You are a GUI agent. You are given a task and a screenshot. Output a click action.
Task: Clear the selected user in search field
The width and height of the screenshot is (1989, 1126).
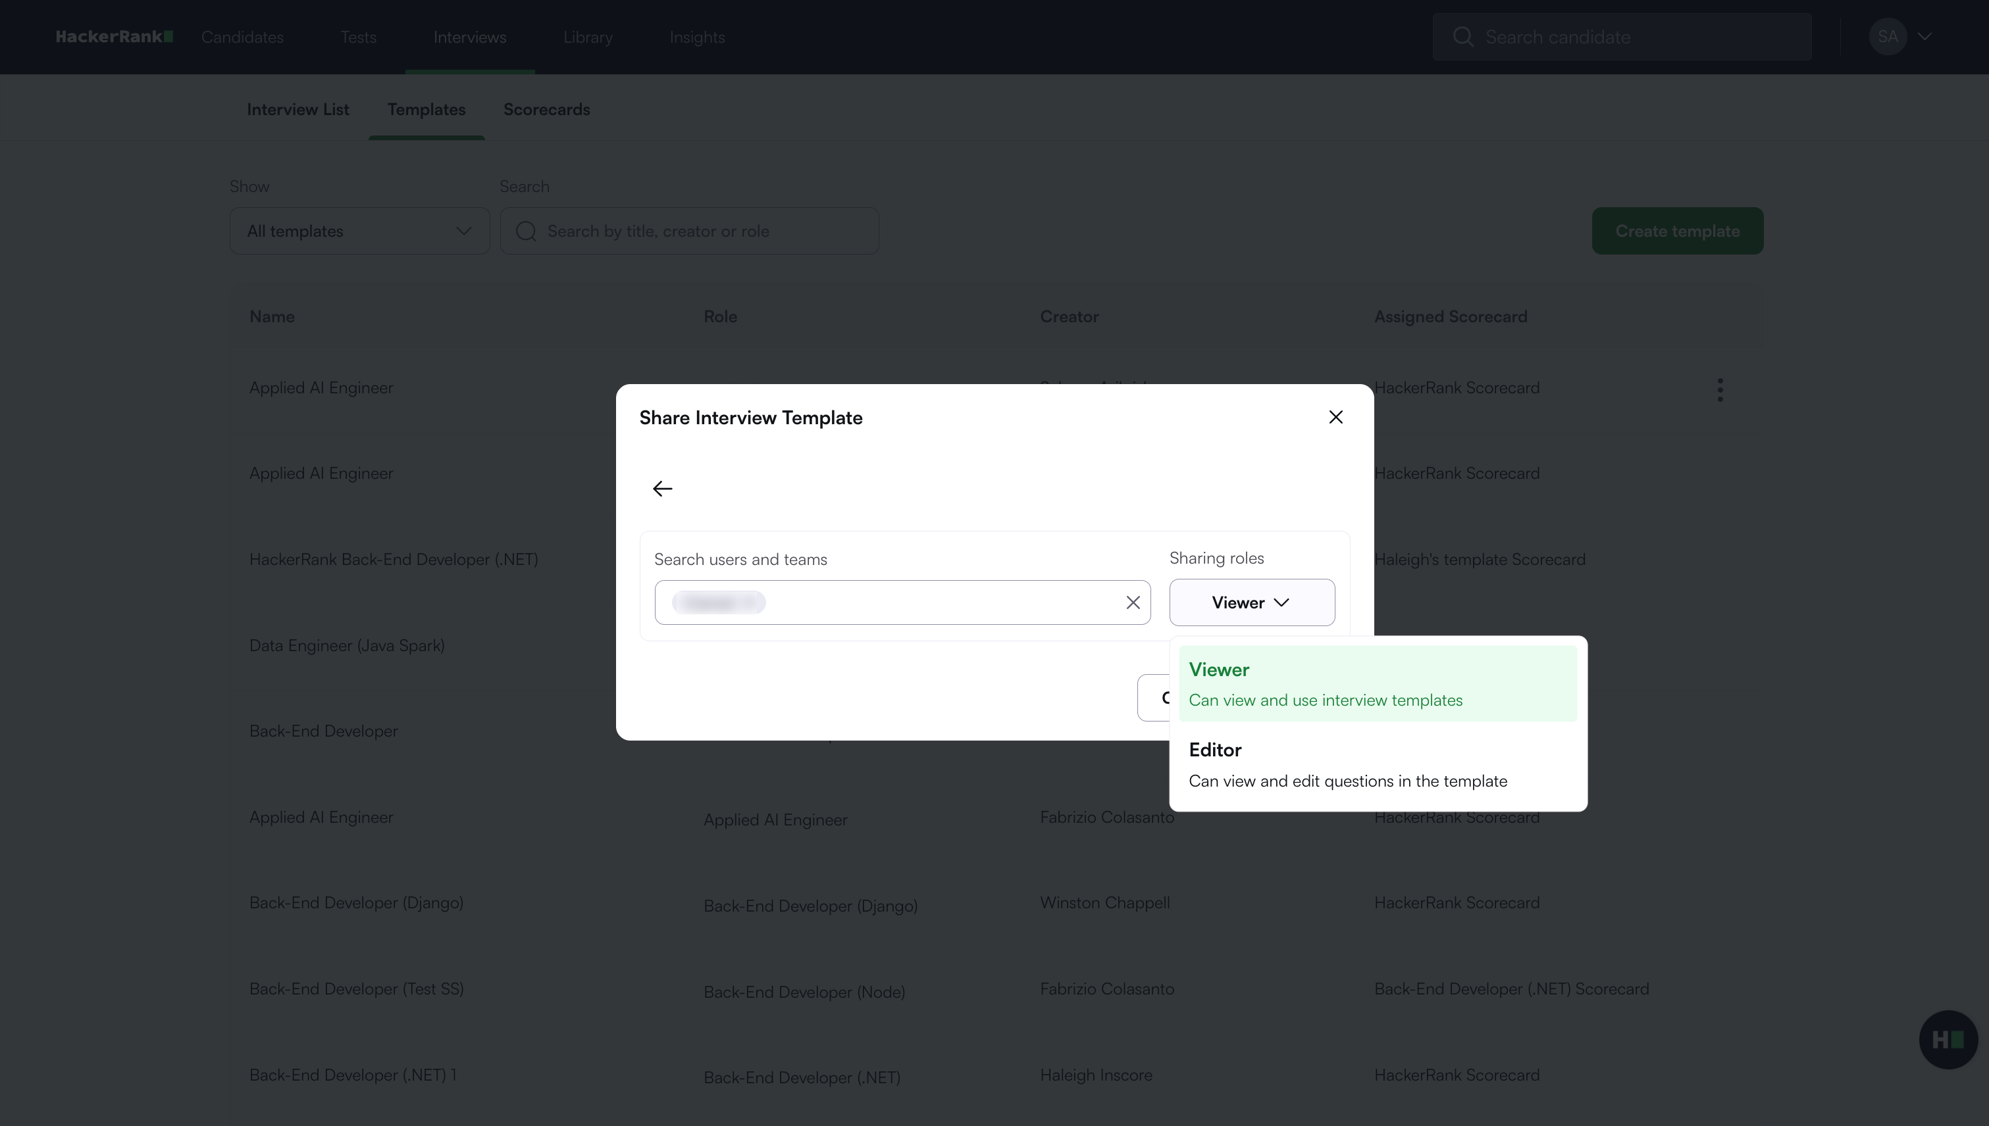(1132, 602)
